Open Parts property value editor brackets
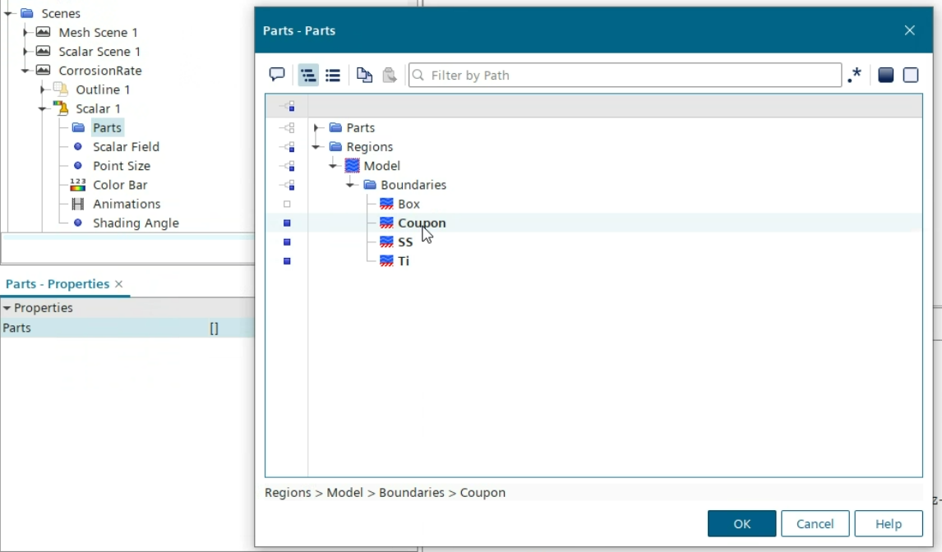Image resolution: width=942 pixels, height=552 pixels. (214, 328)
